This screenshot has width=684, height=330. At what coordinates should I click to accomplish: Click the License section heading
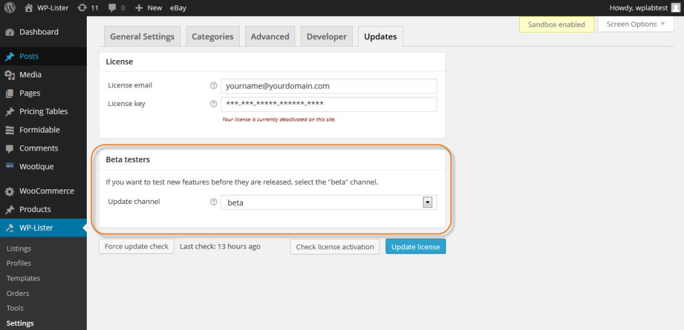coord(120,62)
